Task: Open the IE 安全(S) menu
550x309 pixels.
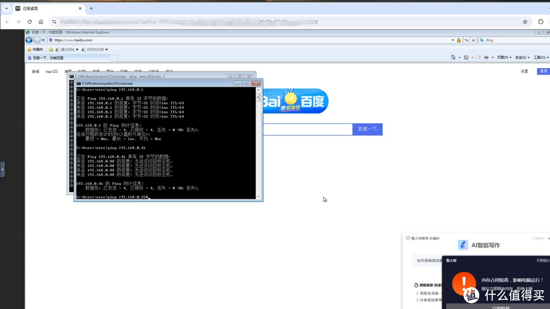Action: click(x=522, y=58)
